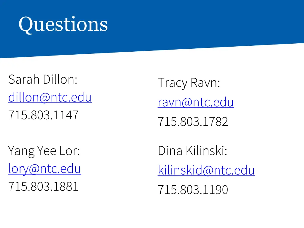Select phone number 715.803.1190
The image size is (304, 228).
coord(193,190)
